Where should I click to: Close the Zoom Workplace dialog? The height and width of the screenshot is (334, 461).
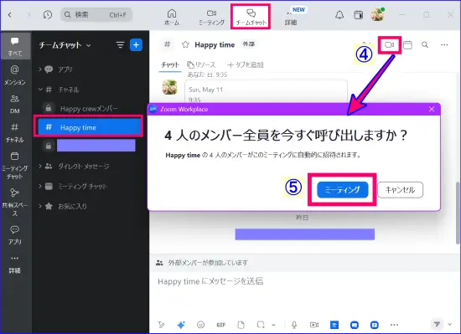[432, 109]
